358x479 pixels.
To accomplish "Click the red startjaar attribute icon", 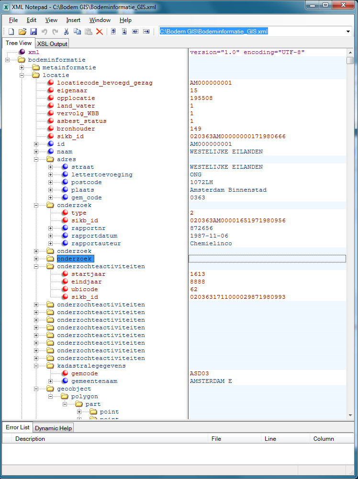I will pos(65,274).
